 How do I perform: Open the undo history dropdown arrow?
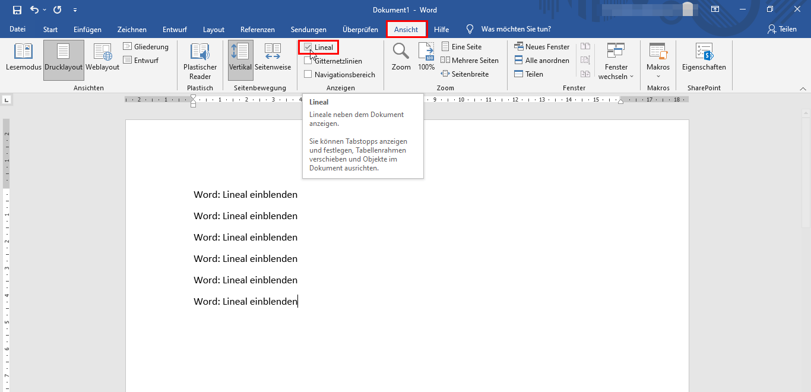[45, 10]
